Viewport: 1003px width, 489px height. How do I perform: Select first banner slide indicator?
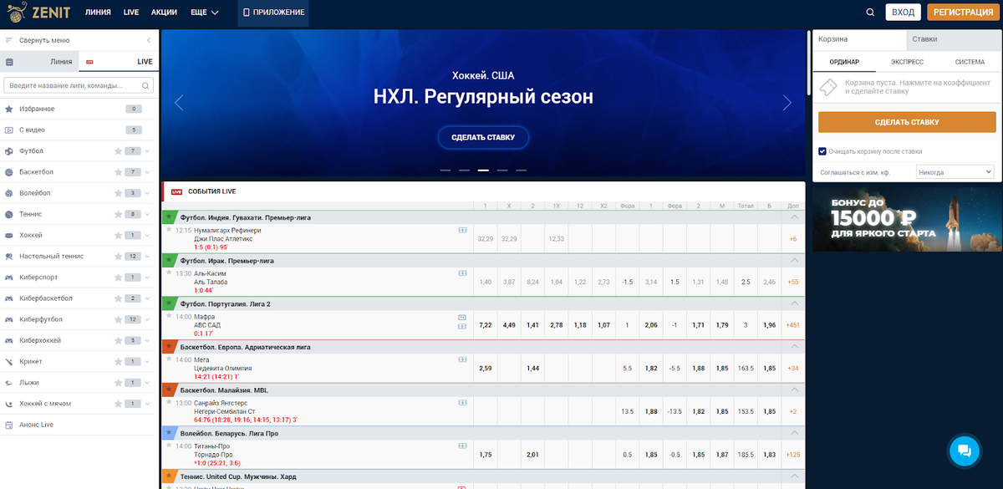[x=445, y=170]
